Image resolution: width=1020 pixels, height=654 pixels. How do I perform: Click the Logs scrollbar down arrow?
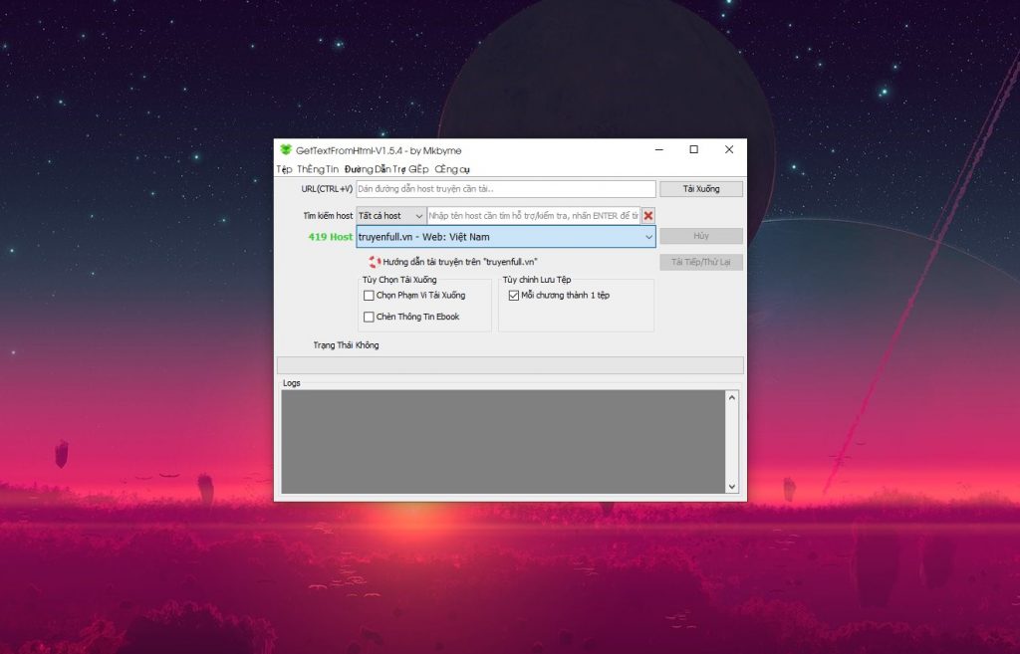click(x=732, y=486)
